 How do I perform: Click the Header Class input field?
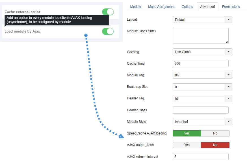pyautogui.click(x=200, y=110)
